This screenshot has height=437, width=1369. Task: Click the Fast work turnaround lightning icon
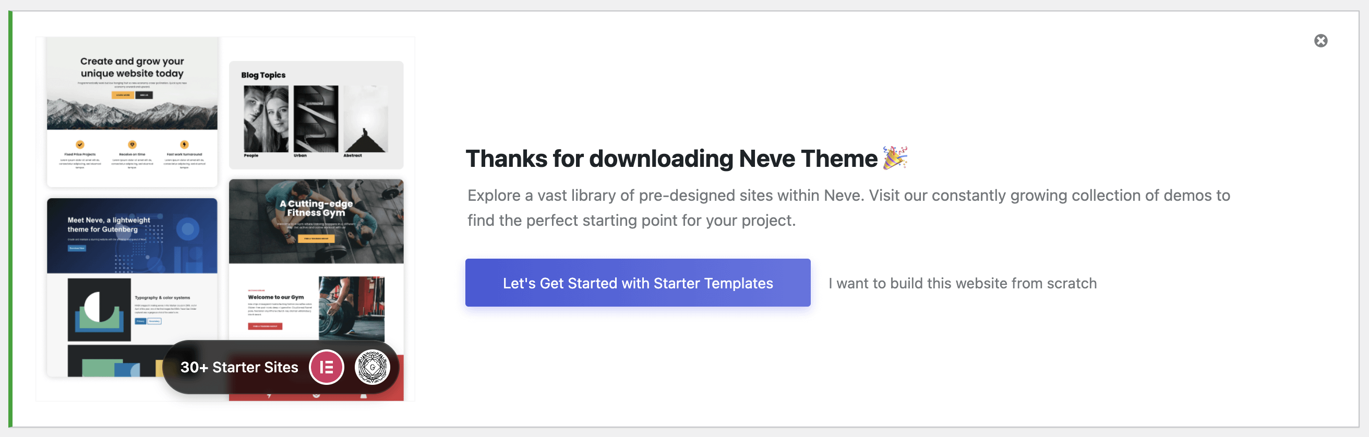(184, 144)
